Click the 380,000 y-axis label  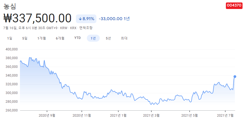tap(12, 58)
